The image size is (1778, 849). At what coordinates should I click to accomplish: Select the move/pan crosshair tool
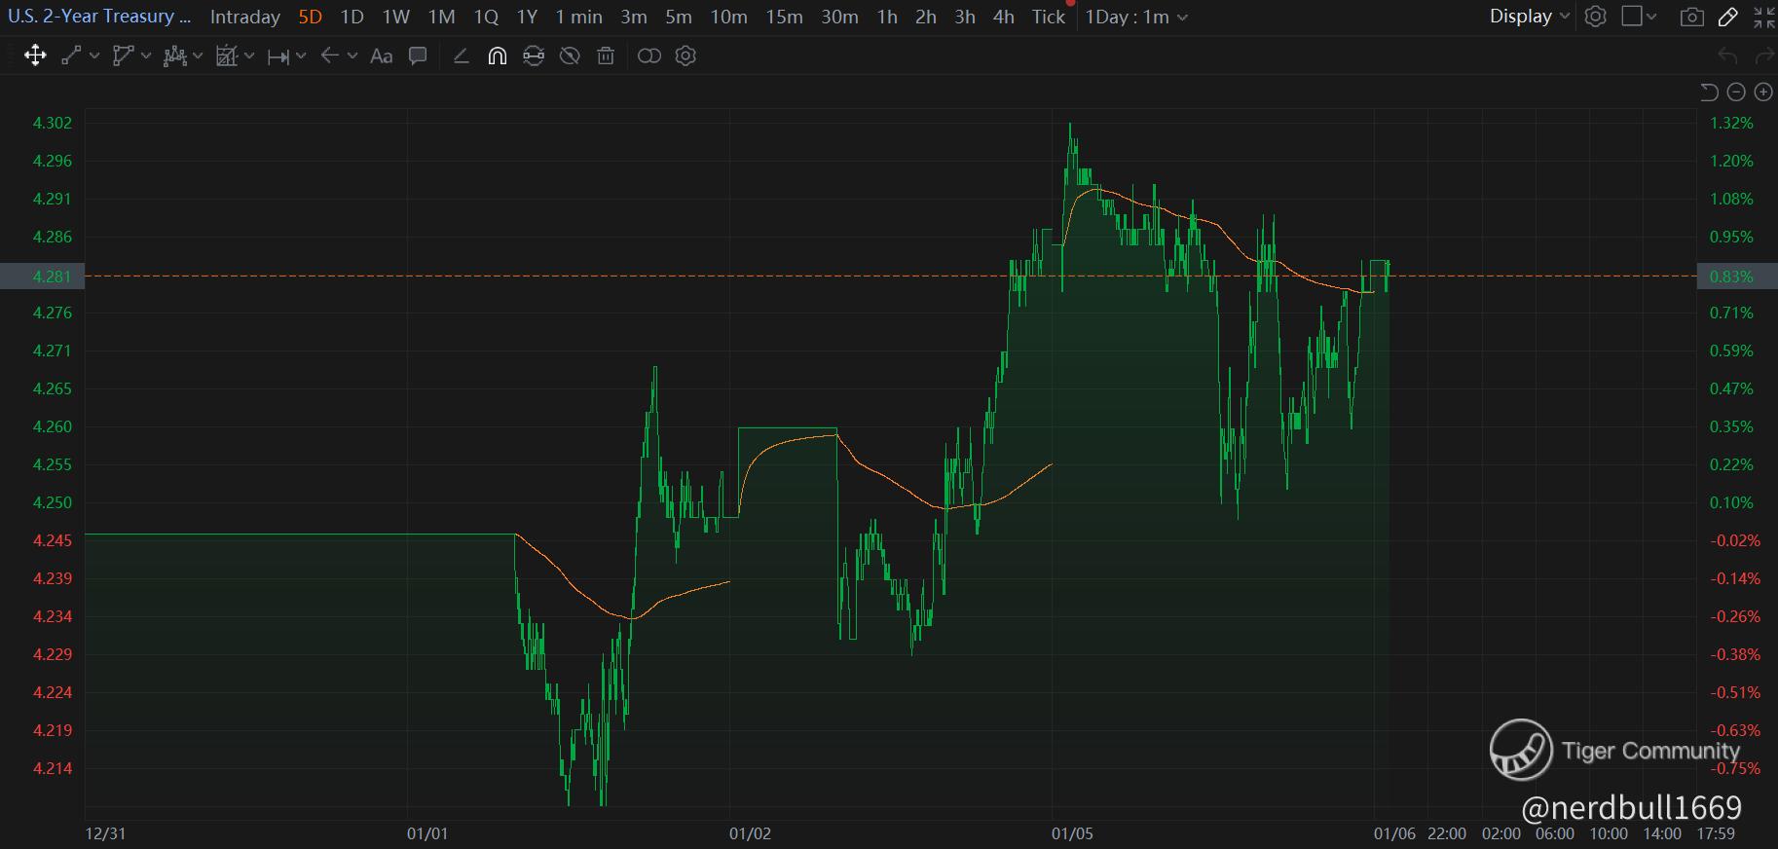click(x=35, y=55)
